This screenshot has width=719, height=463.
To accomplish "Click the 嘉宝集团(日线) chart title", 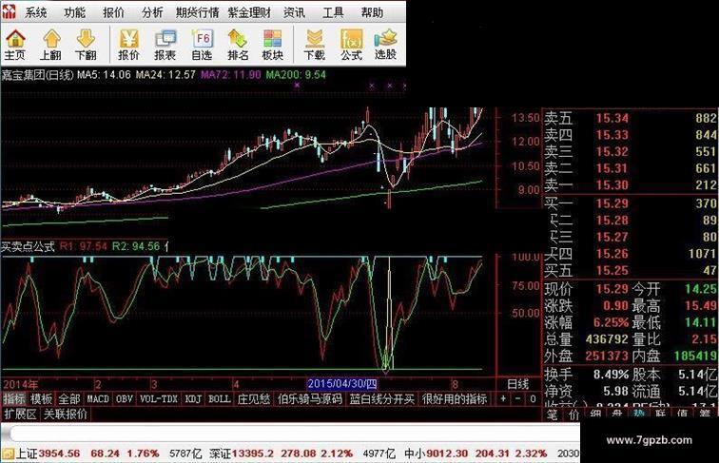I will click(38, 75).
